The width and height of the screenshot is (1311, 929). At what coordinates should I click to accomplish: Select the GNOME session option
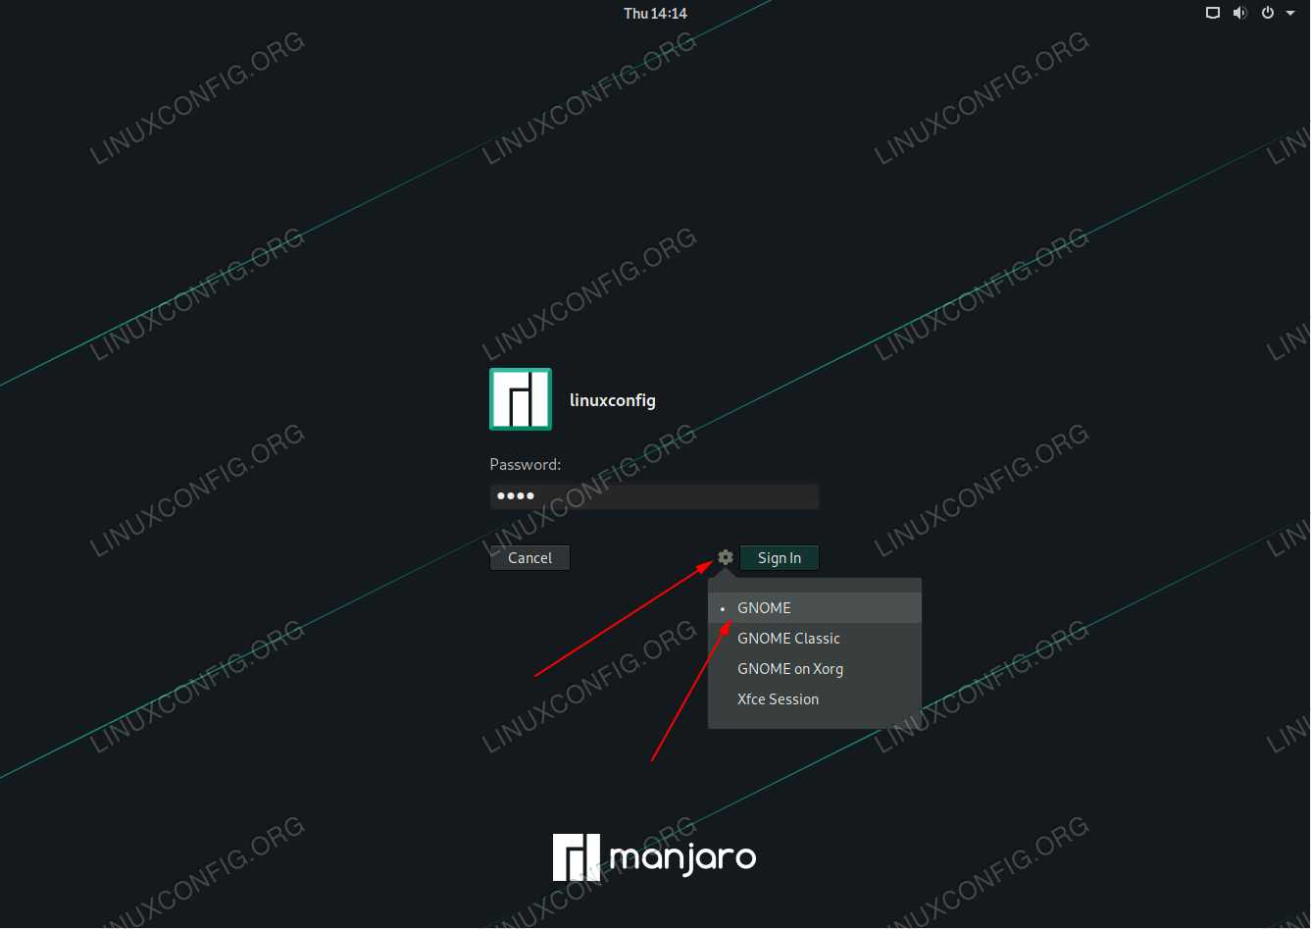tap(815, 608)
